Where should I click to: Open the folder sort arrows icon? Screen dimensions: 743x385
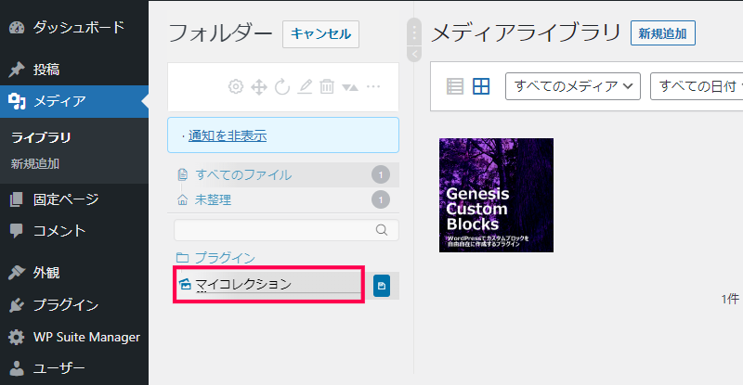tap(350, 87)
